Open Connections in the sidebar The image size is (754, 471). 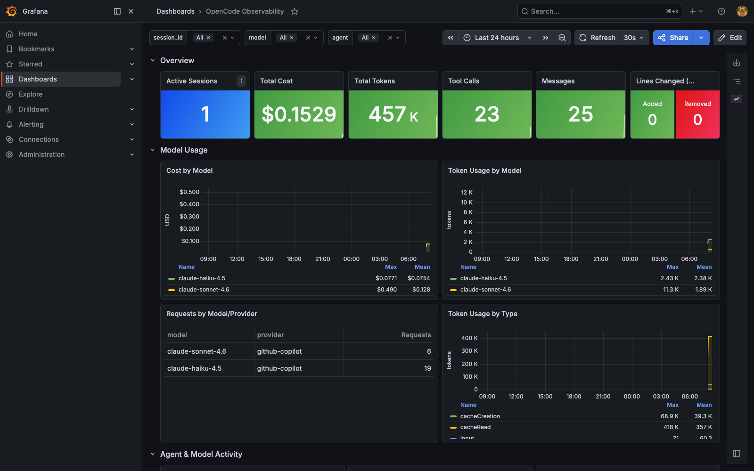click(39, 139)
